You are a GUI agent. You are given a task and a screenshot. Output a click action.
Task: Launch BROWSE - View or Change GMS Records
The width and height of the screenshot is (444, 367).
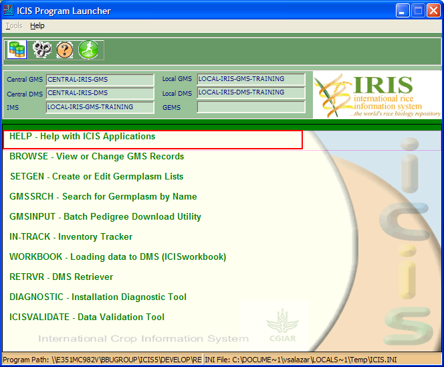96,156
